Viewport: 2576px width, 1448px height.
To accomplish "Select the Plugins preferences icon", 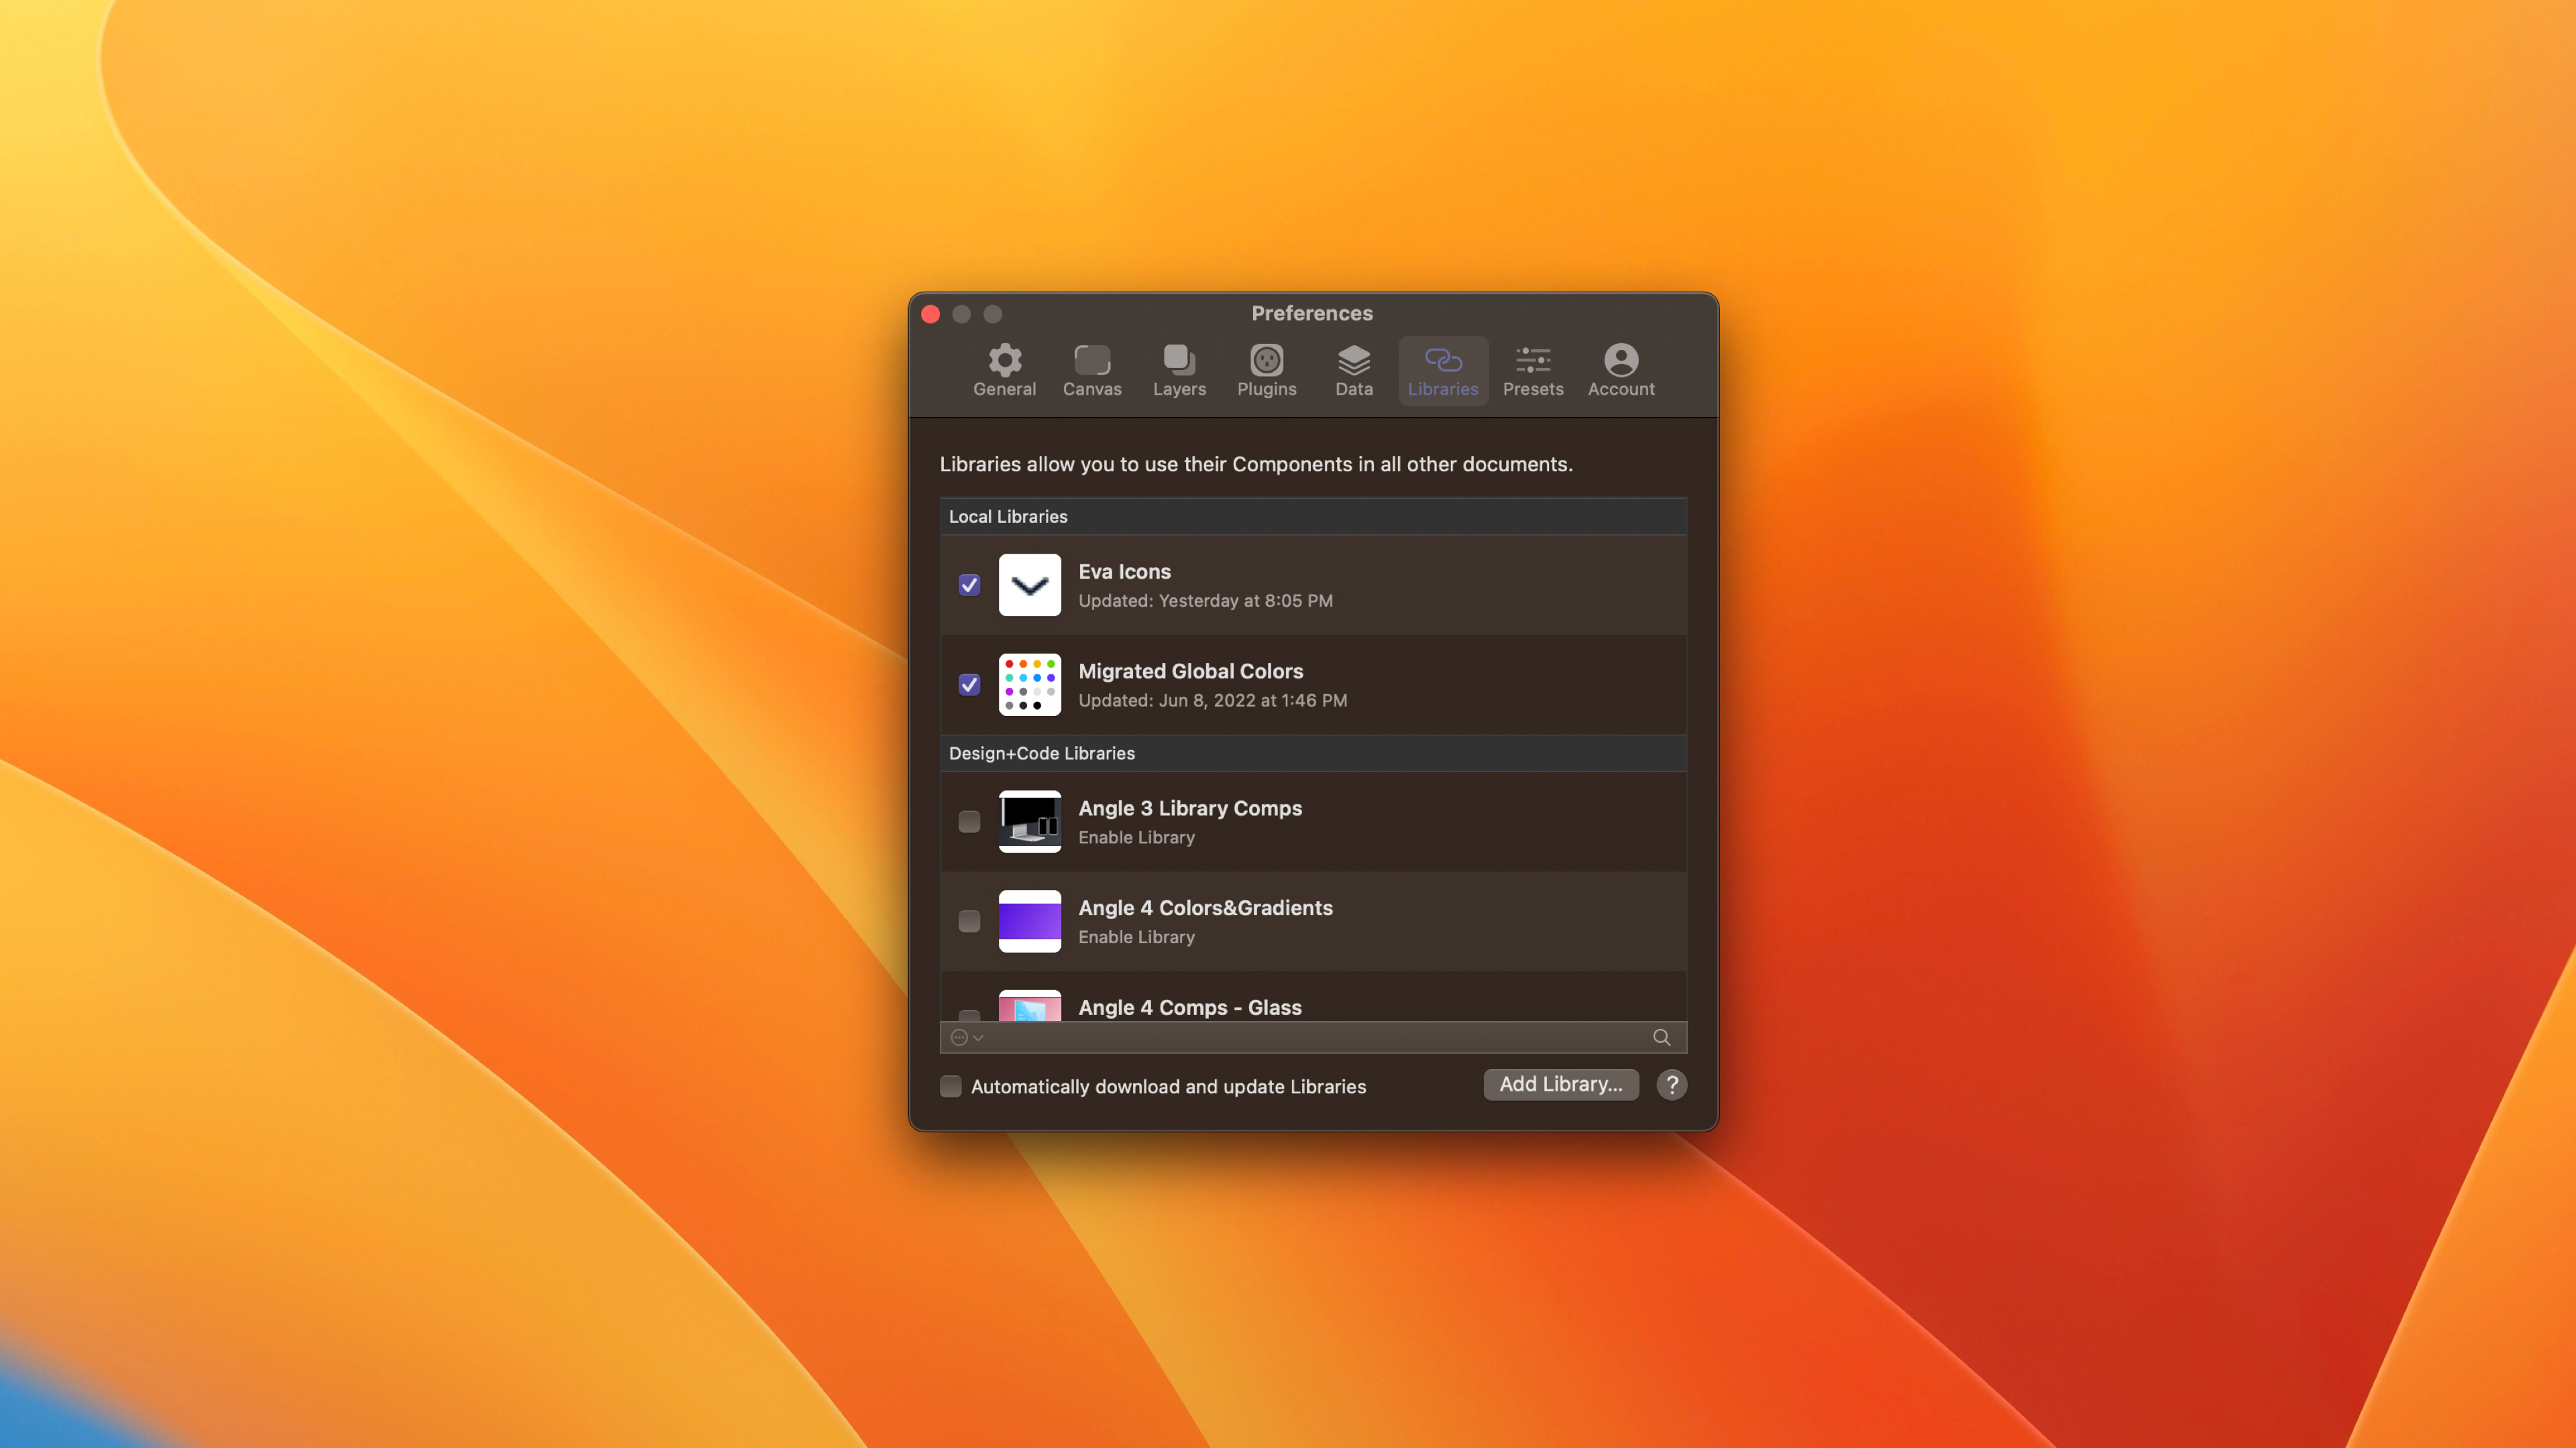I will point(1266,370).
